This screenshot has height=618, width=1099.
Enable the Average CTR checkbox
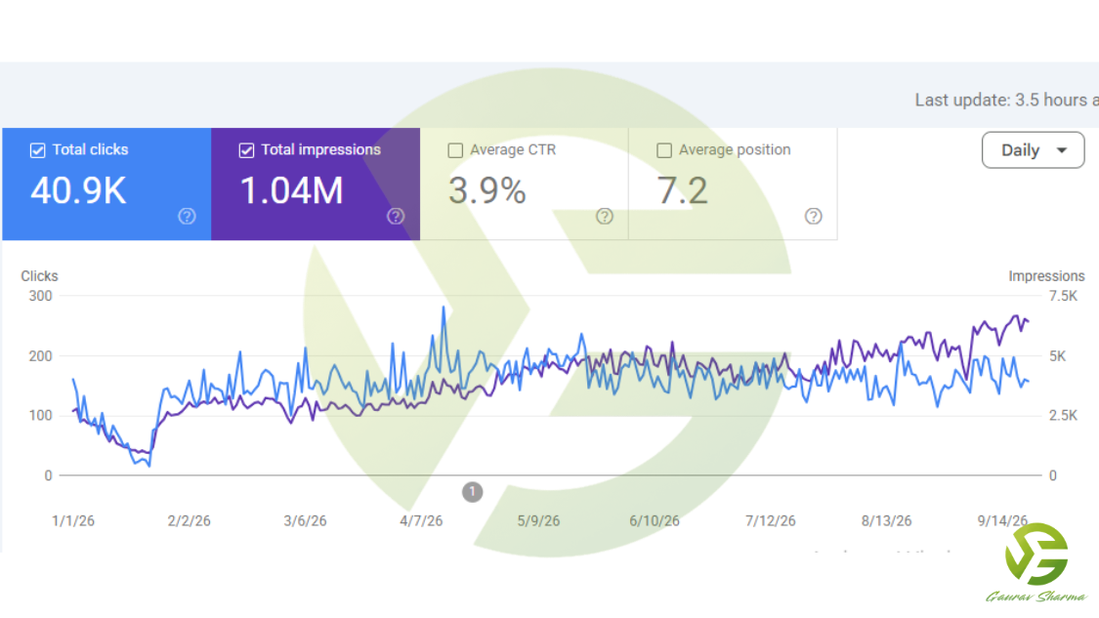(x=455, y=150)
